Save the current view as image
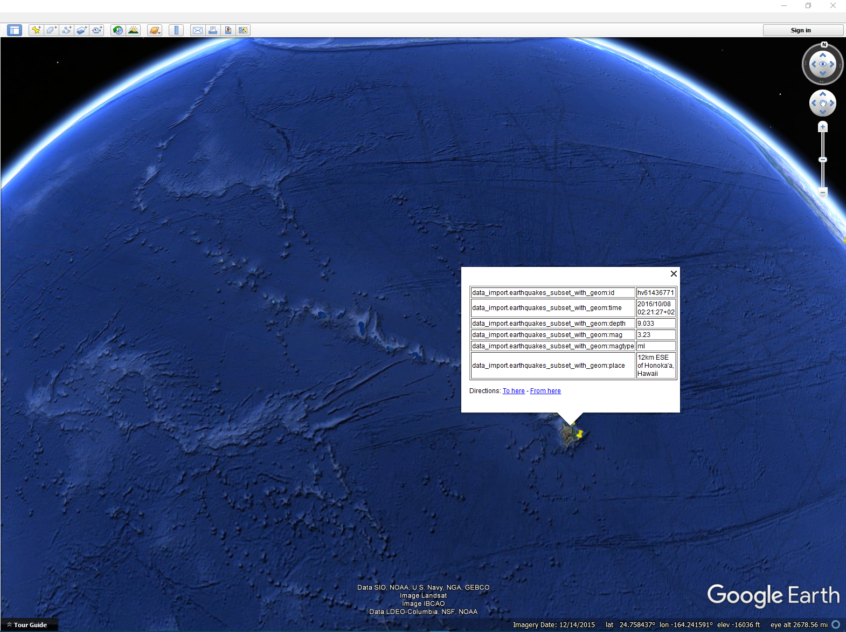This screenshot has height=632, width=846. coord(228,30)
